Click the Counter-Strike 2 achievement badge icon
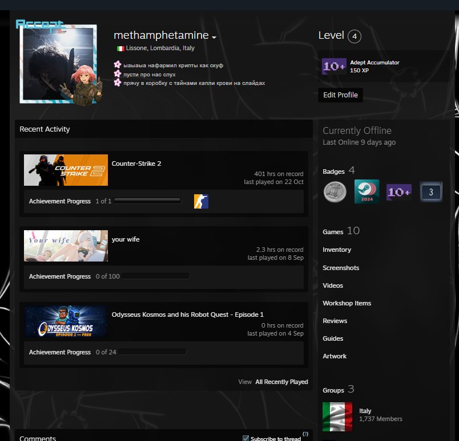The image size is (459, 441). point(202,201)
